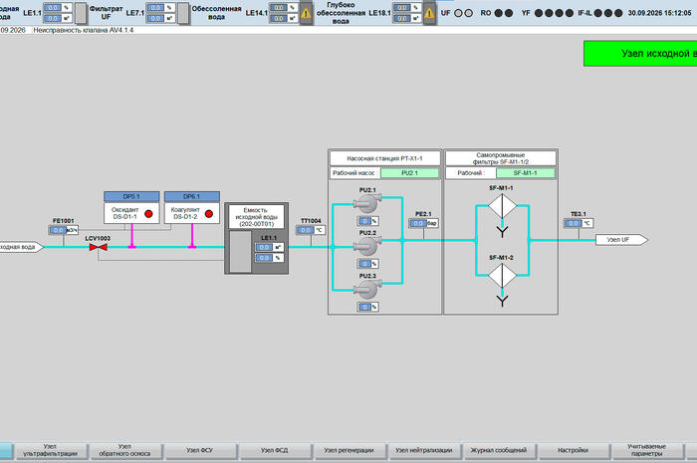Image resolution: width=697 pixels, height=463 pixels.
Task: Open the DP5.1 dosing pump header
Action: (x=131, y=196)
